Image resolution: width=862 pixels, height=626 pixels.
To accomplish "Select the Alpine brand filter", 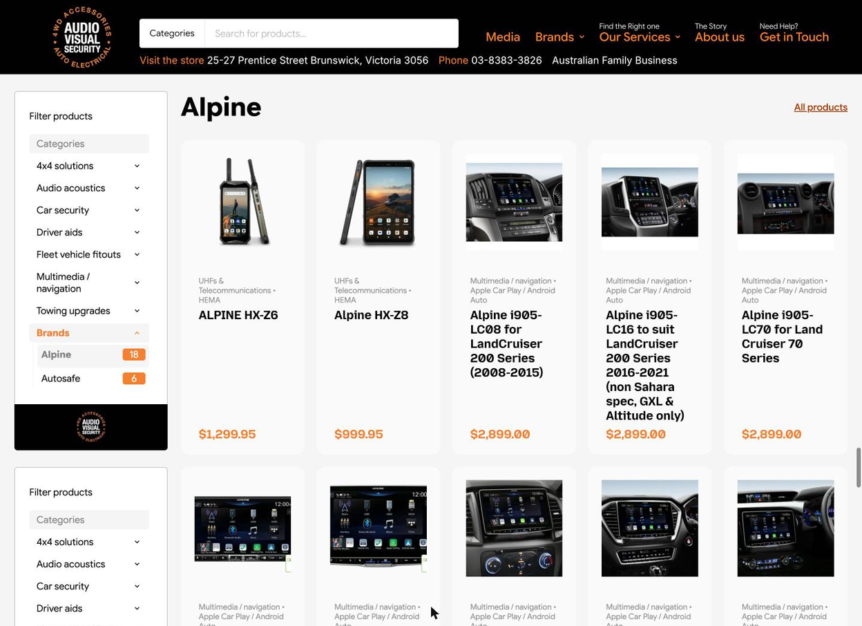I will pos(92,354).
